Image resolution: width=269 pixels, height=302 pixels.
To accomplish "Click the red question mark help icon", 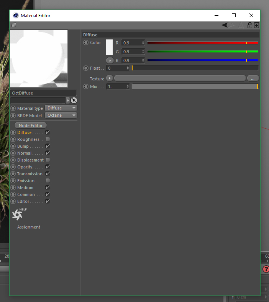I will point(266,269).
